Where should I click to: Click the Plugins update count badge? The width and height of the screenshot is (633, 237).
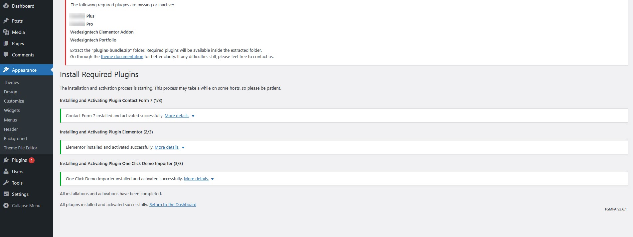[x=32, y=160]
